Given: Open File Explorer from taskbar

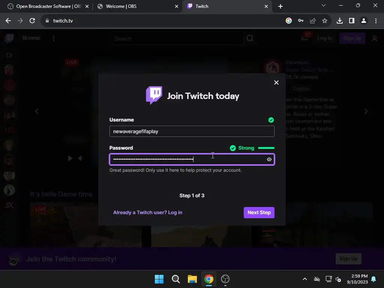Looking at the screenshot, I should [x=192, y=279].
